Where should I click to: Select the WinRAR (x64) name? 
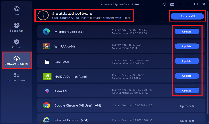(65, 46)
